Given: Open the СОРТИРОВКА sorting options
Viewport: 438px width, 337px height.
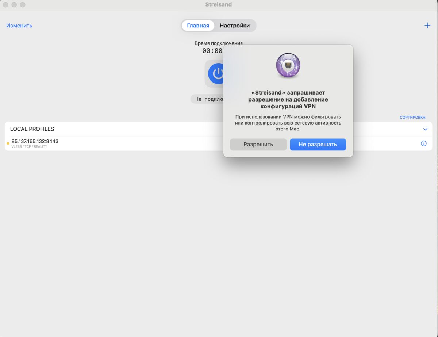Looking at the screenshot, I should click(413, 118).
